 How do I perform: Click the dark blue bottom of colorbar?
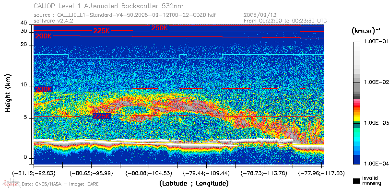[356, 160]
